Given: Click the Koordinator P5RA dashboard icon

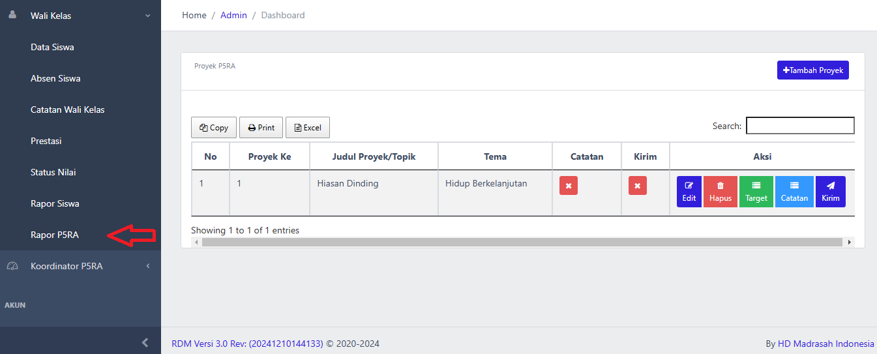Looking at the screenshot, I should (x=12, y=266).
